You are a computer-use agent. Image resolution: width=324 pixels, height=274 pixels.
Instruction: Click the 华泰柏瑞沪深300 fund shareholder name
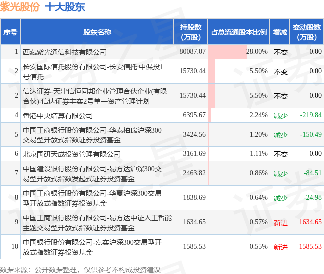coord(92,135)
